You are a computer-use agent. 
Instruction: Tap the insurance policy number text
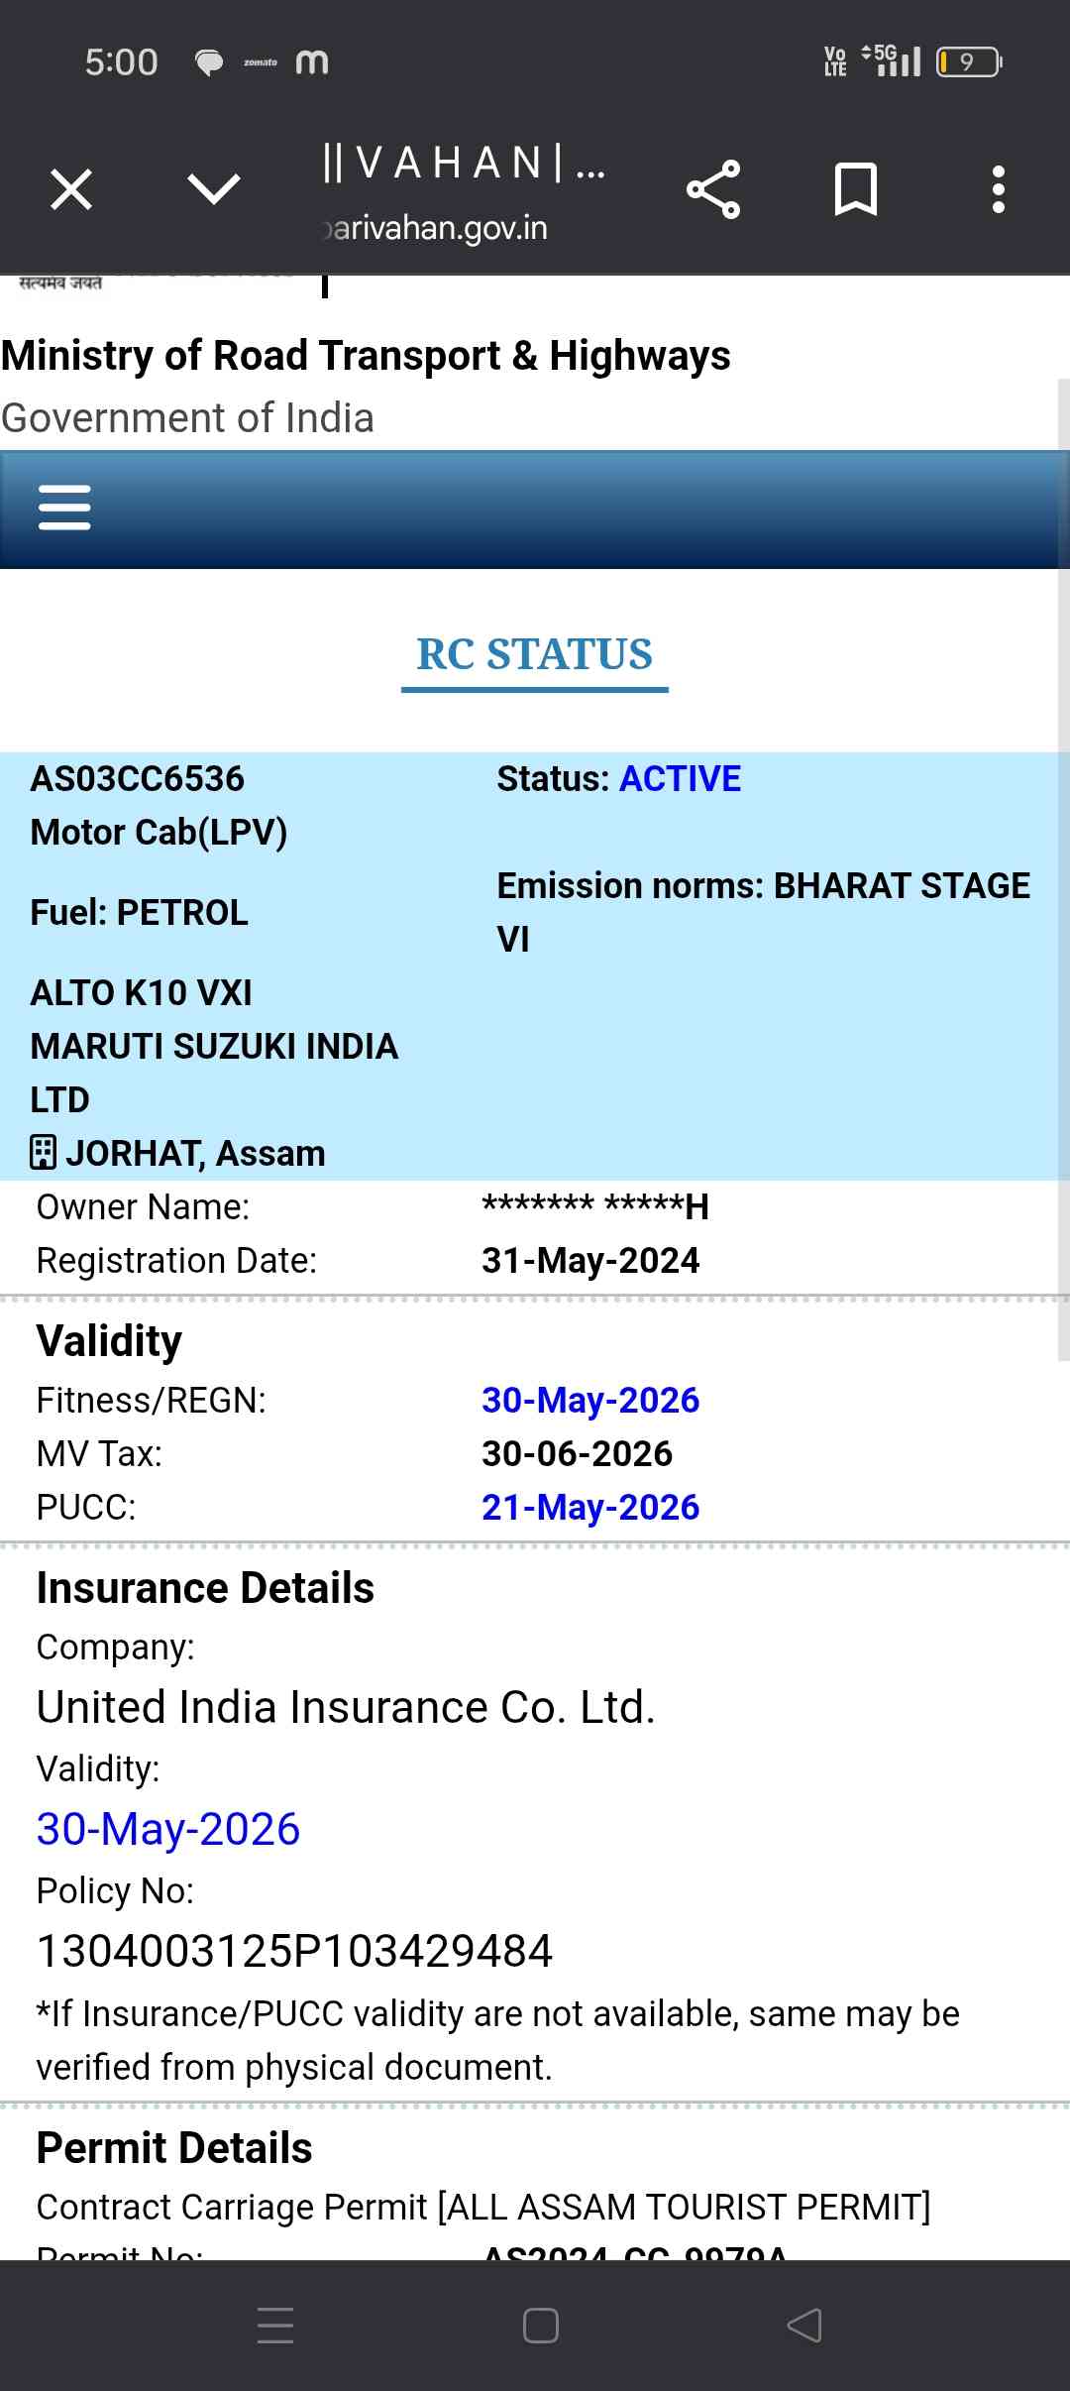tap(294, 1951)
